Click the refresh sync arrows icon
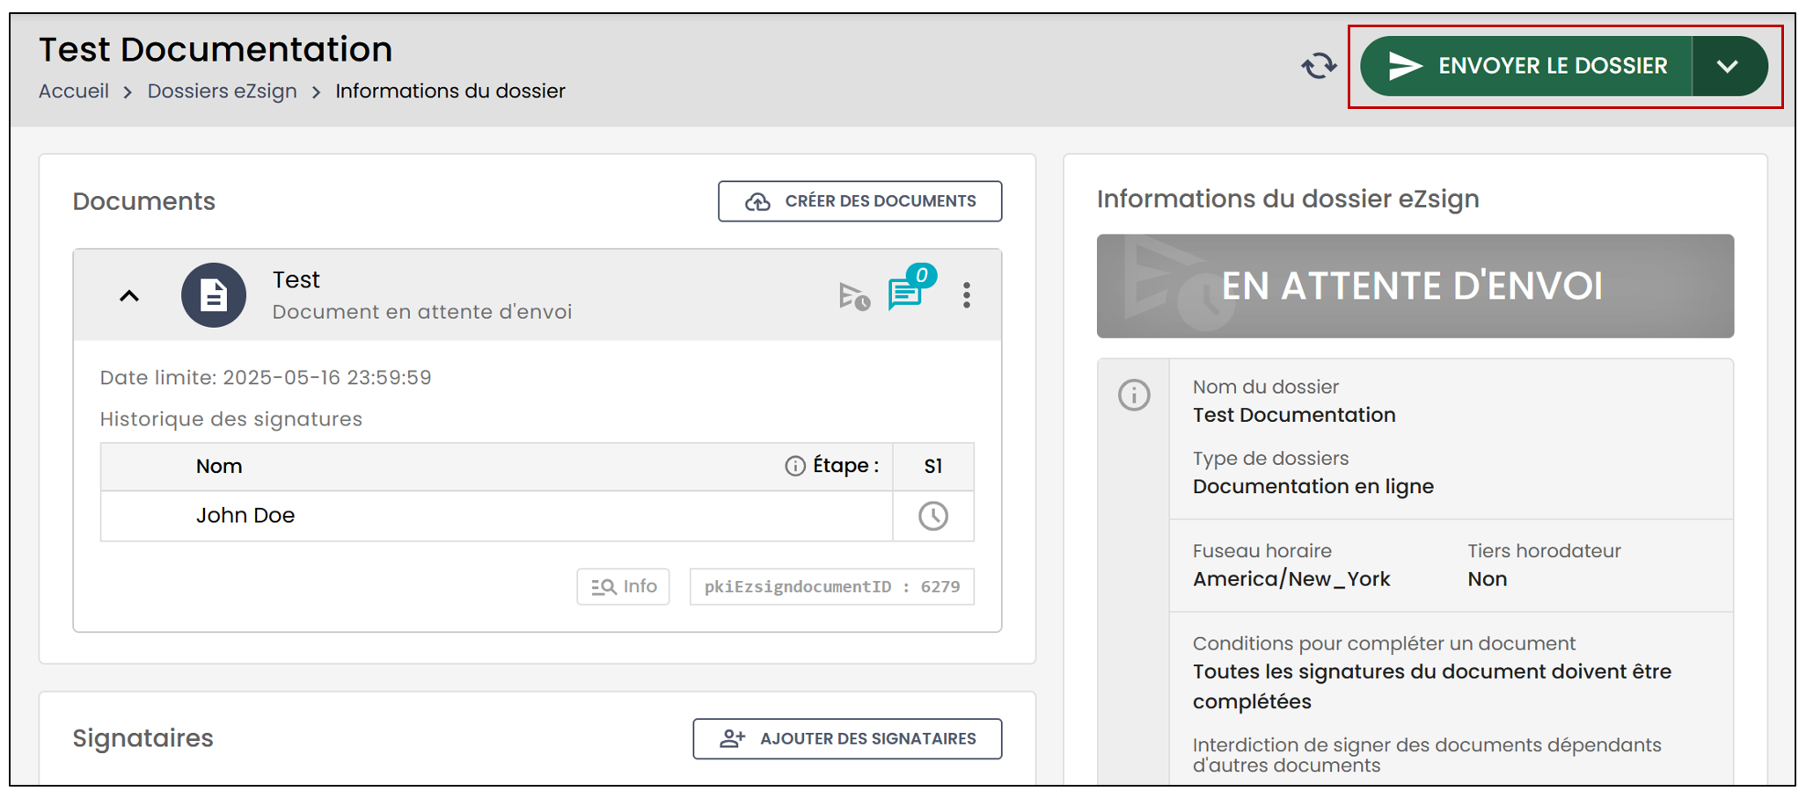 pyautogui.click(x=1319, y=66)
